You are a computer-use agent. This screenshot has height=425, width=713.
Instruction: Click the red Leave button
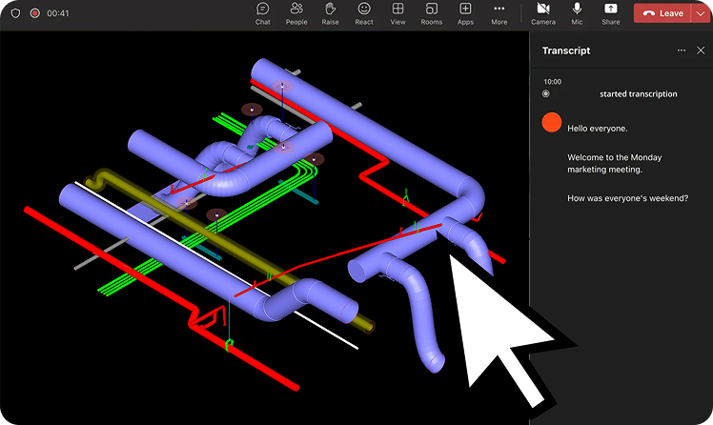click(x=662, y=13)
